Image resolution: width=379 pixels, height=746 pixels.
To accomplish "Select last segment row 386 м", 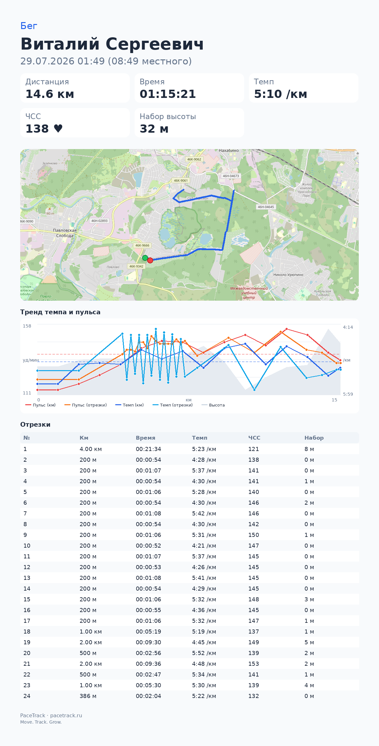I will tap(189, 696).
